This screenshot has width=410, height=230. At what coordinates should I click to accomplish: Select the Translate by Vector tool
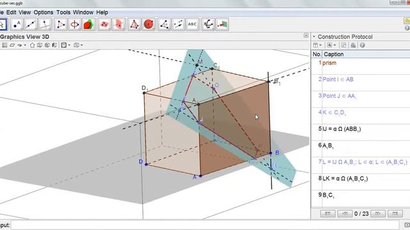[x=178, y=24]
